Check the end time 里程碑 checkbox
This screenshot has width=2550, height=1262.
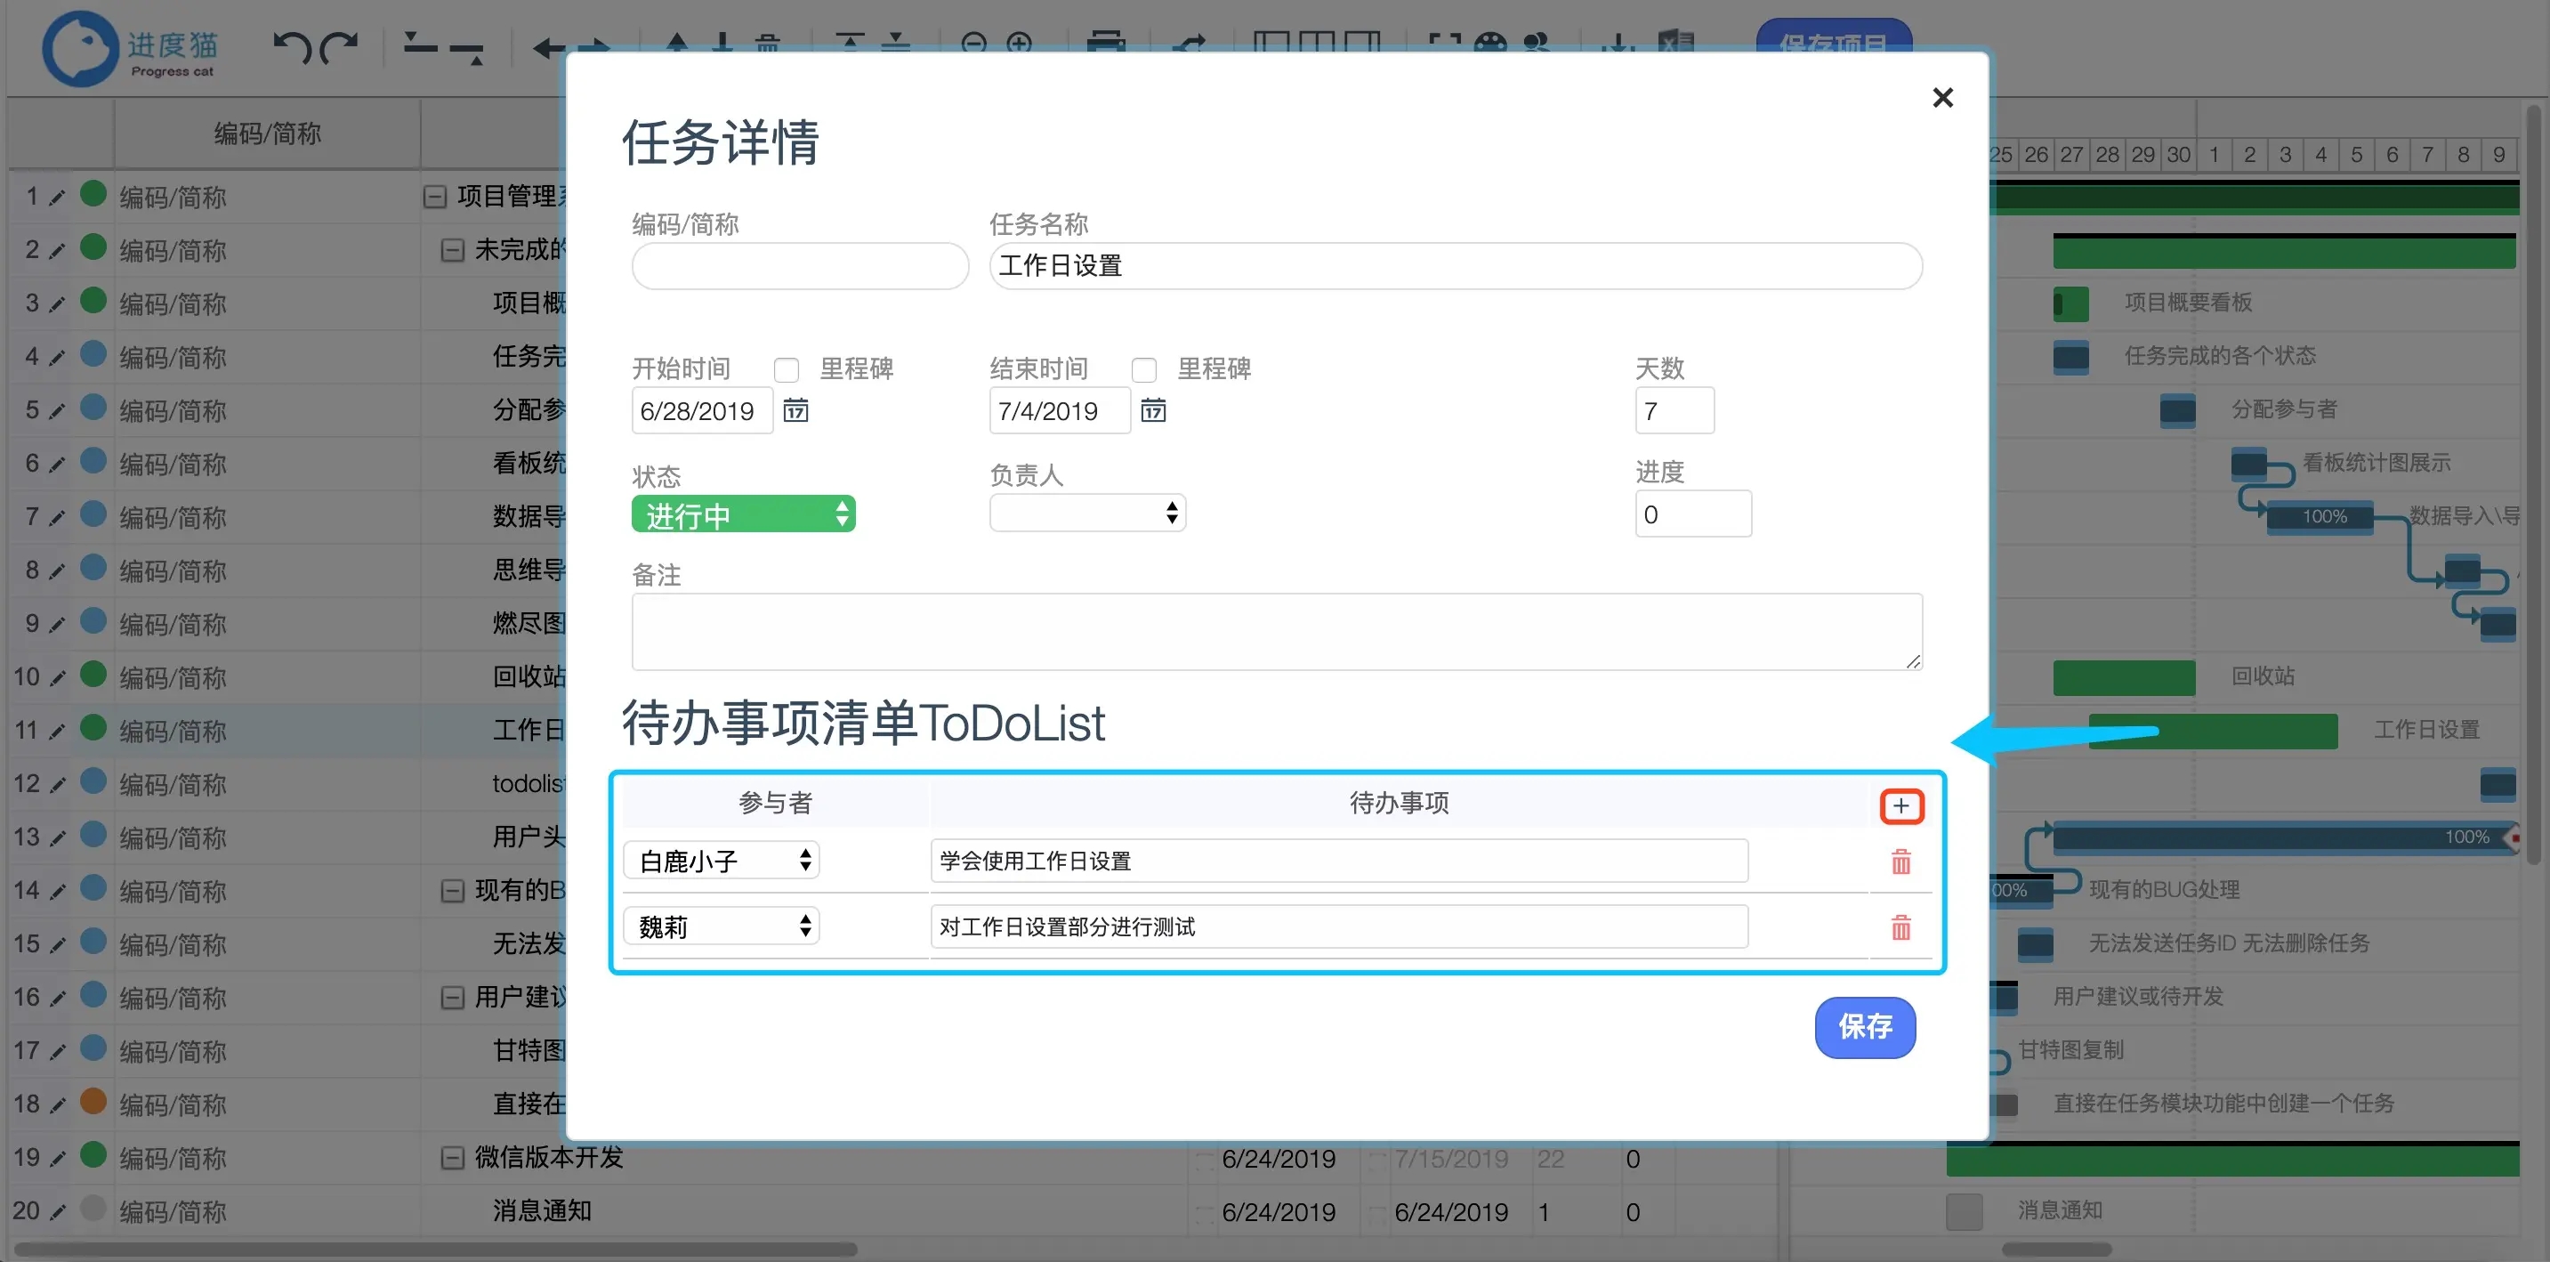click(1143, 370)
